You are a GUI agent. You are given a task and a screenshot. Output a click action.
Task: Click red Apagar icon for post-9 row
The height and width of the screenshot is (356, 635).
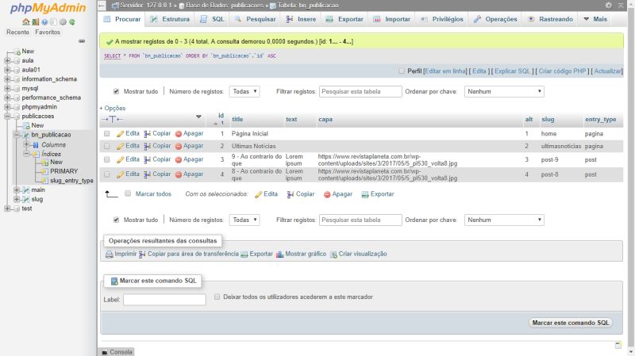point(178,160)
